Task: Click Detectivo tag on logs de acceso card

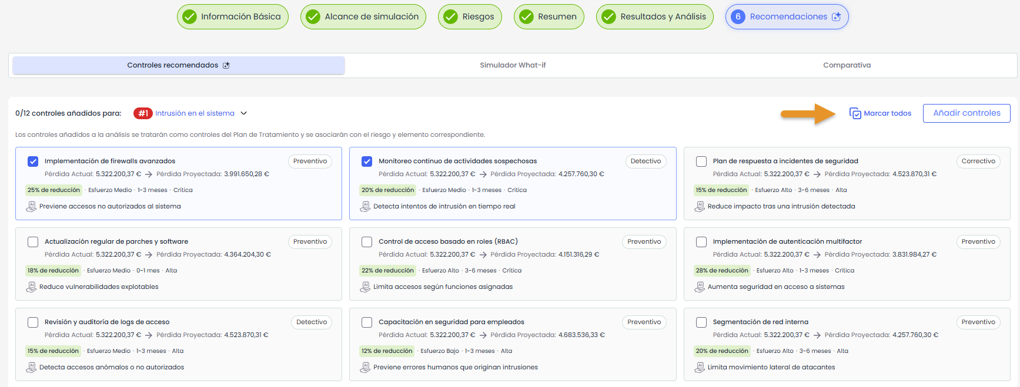Action: pyautogui.click(x=312, y=322)
